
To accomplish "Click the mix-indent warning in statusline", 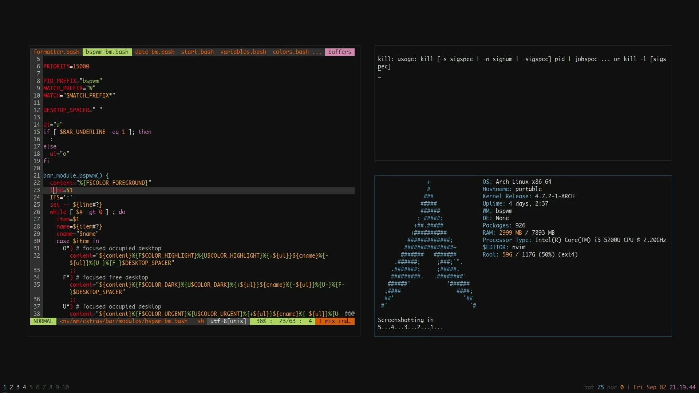I will [335, 321].
